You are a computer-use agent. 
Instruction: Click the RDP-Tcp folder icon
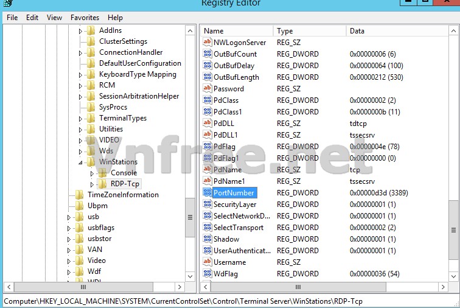pos(103,184)
